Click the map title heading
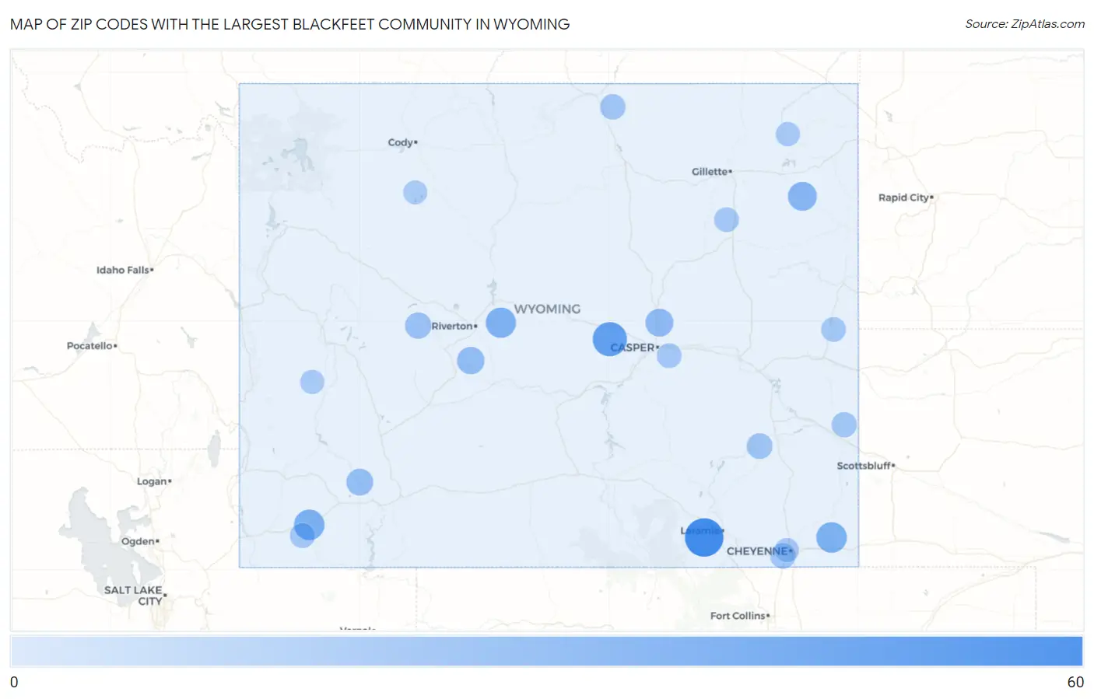 click(289, 24)
